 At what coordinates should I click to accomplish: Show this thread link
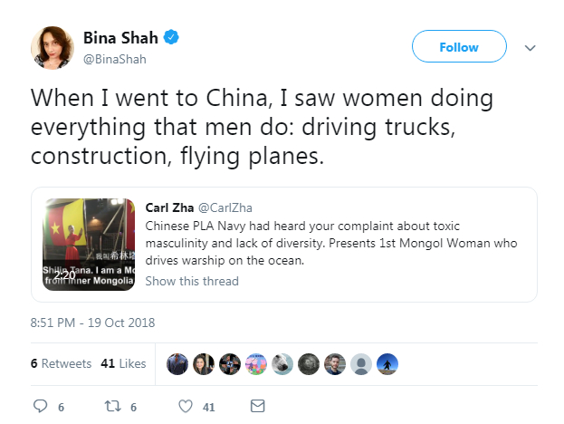pos(192,281)
